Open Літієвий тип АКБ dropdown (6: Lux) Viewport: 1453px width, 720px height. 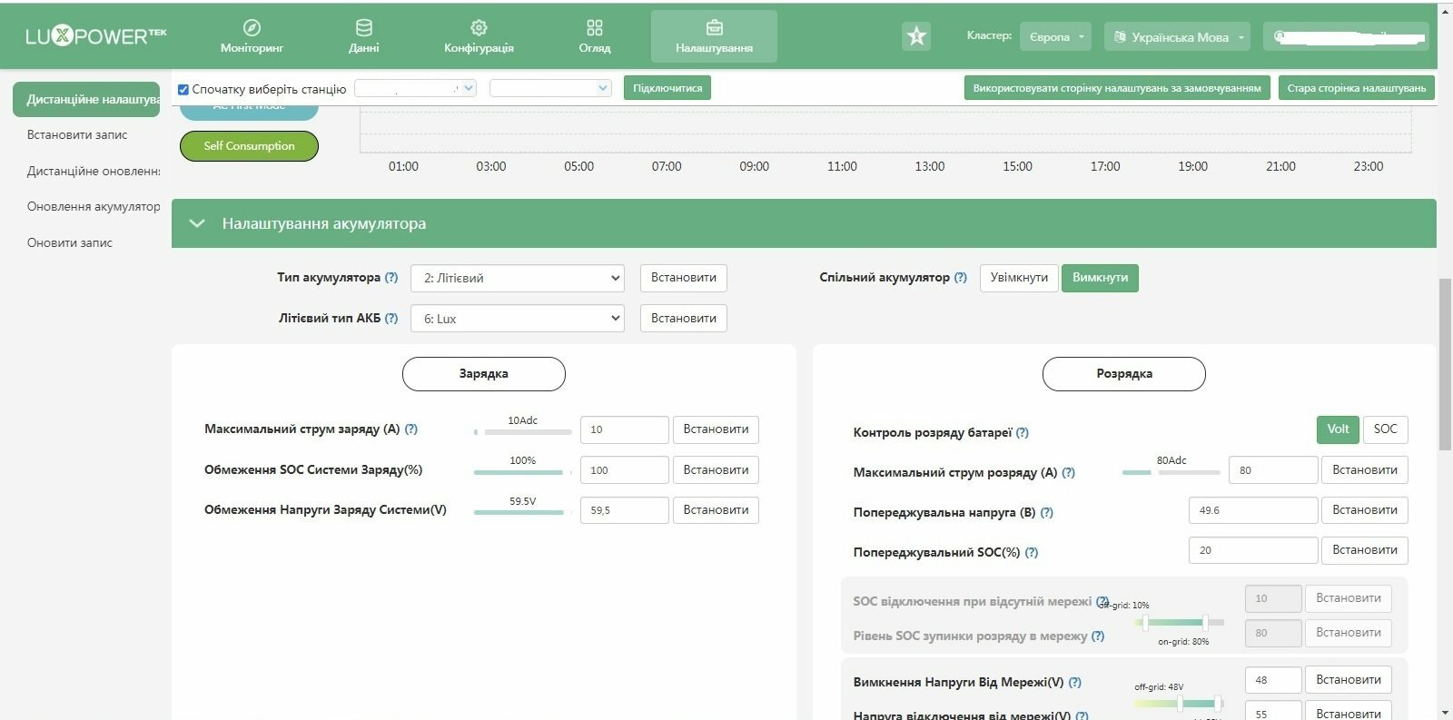point(518,319)
